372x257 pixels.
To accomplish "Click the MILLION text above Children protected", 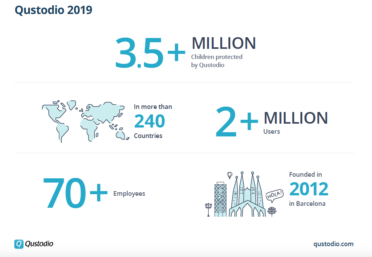I will [224, 43].
